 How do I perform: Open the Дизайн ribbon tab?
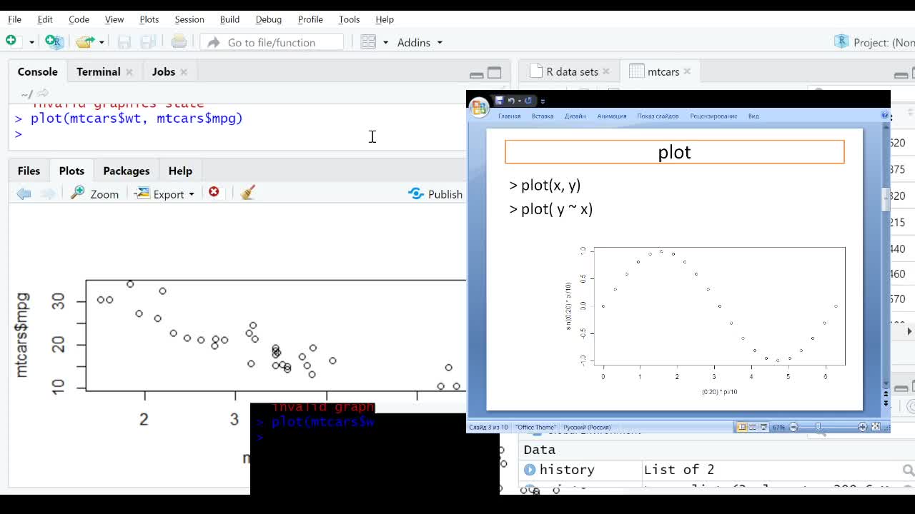point(575,116)
